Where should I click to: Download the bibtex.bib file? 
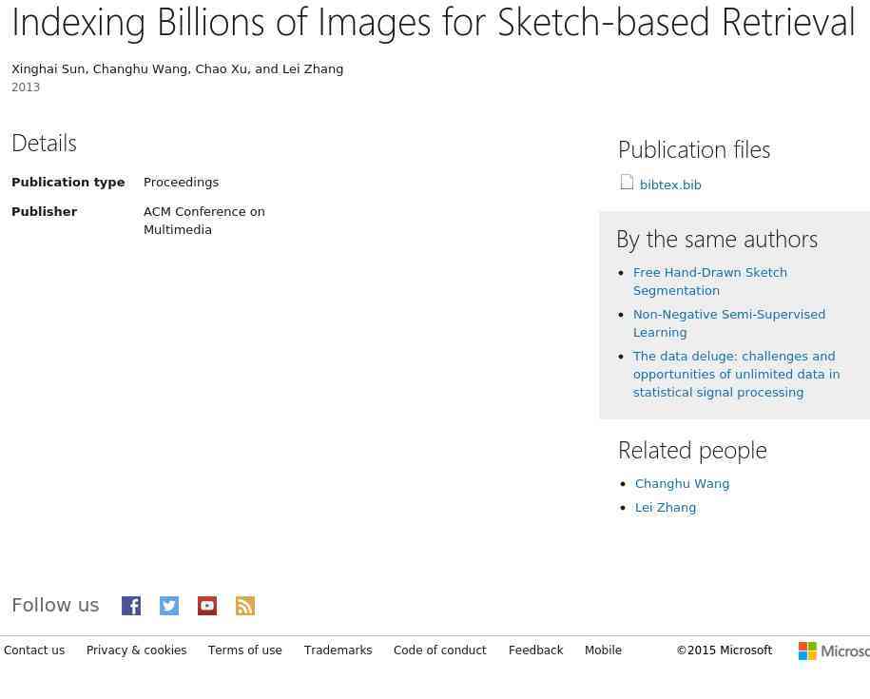[670, 185]
